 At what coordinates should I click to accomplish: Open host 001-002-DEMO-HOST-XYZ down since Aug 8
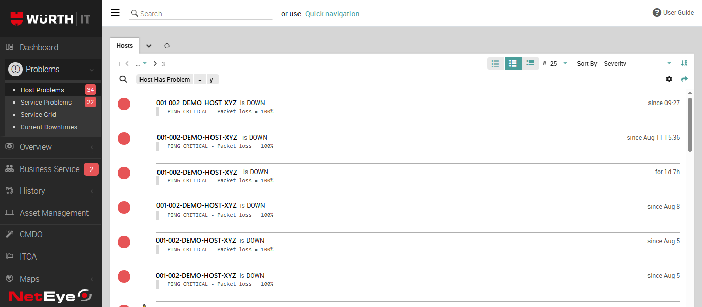pos(197,205)
